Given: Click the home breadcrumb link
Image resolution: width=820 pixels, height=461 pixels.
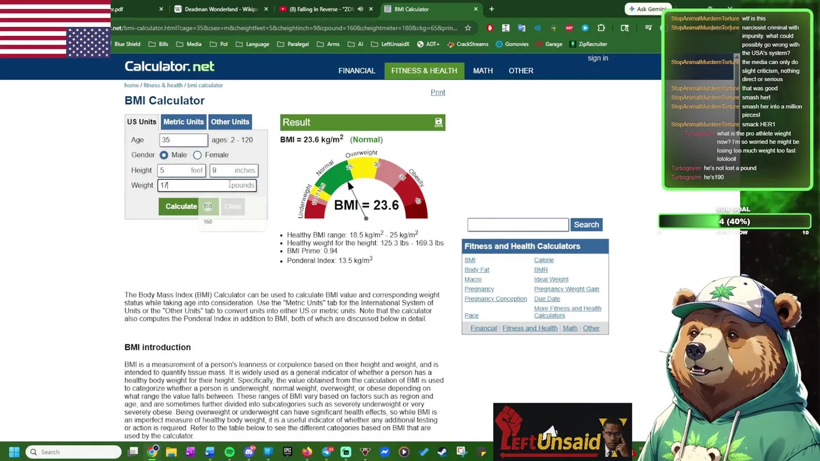Looking at the screenshot, I should [x=131, y=85].
